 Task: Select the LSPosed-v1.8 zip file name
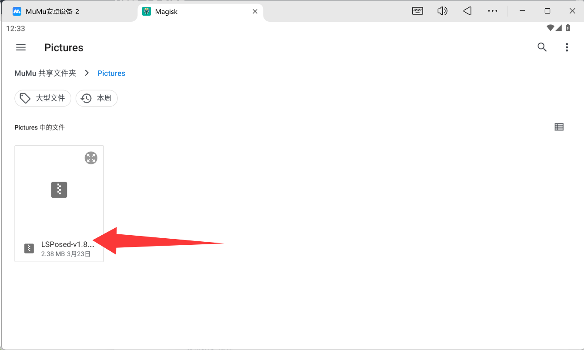(67, 244)
